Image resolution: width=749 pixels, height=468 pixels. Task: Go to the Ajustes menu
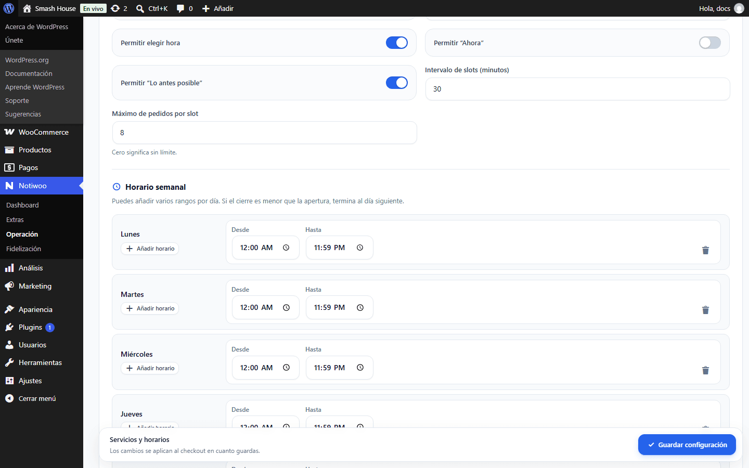pyautogui.click(x=42, y=381)
